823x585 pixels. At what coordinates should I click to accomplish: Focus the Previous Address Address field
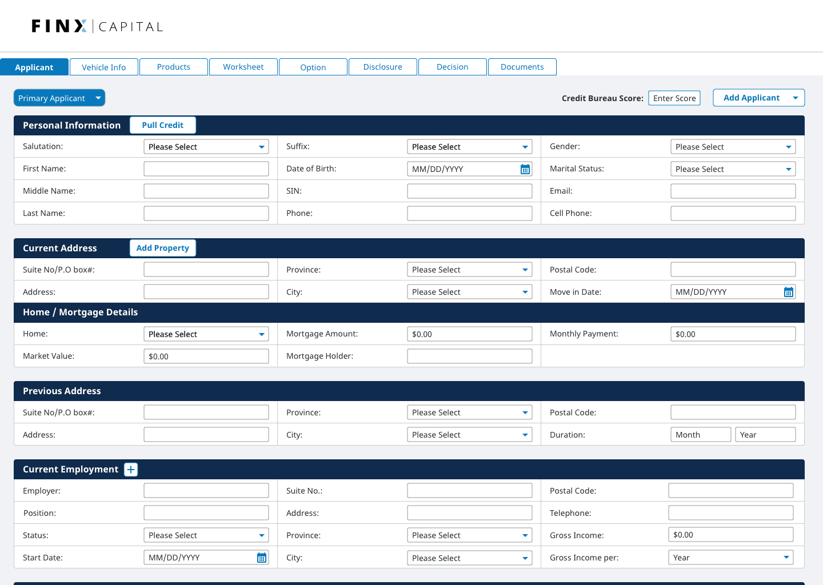[x=206, y=434]
